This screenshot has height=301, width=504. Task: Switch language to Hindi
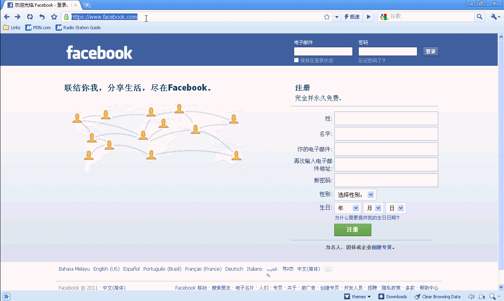point(288,269)
